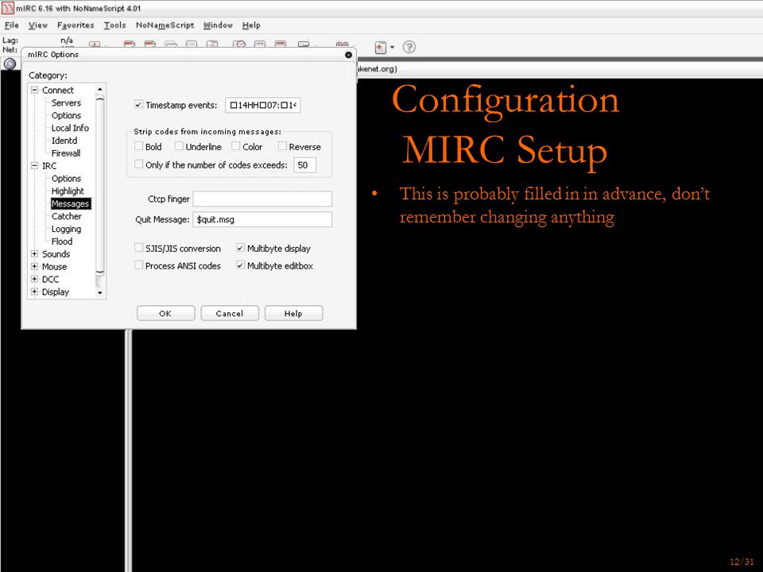763x572 pixels.
Task: Select Sounds in the category tree
Action: (56, 254)
